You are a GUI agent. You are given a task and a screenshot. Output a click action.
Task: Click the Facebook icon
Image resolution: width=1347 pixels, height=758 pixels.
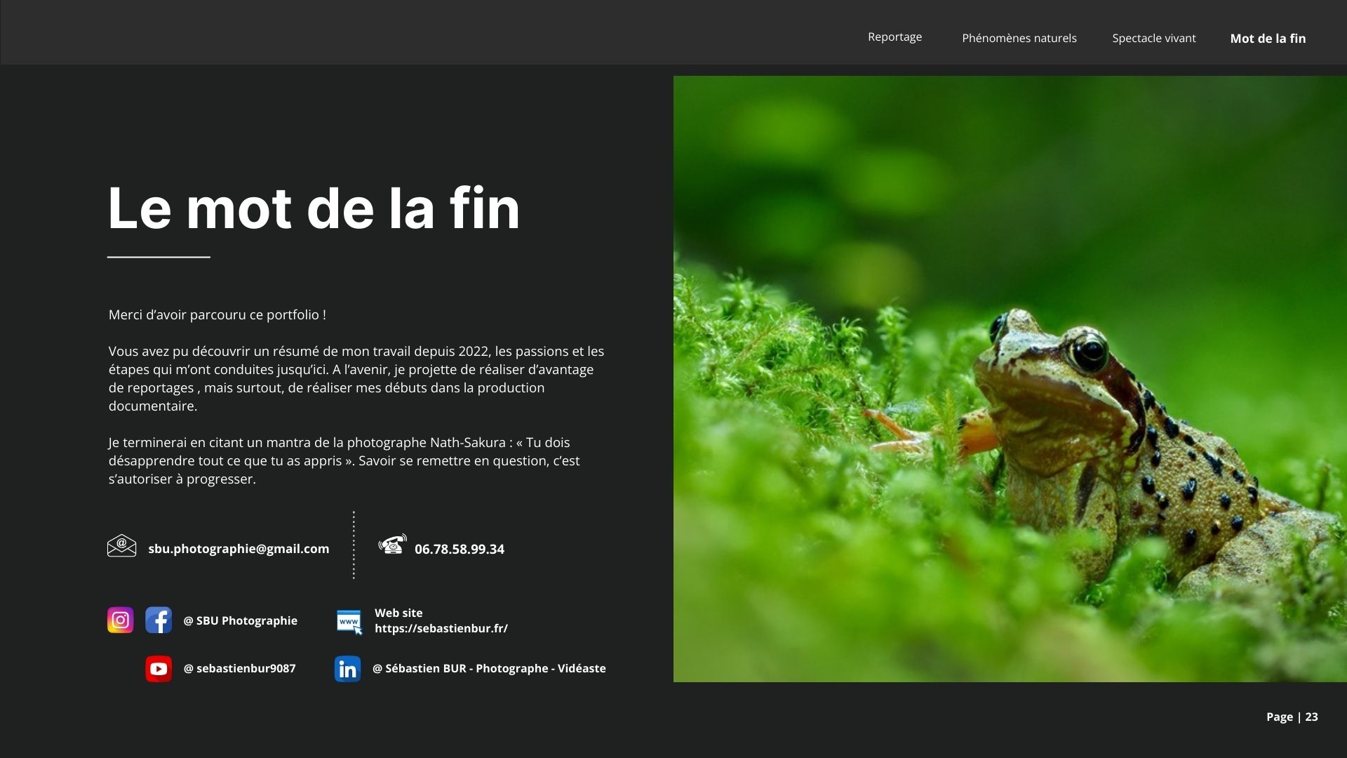point(159,620)
